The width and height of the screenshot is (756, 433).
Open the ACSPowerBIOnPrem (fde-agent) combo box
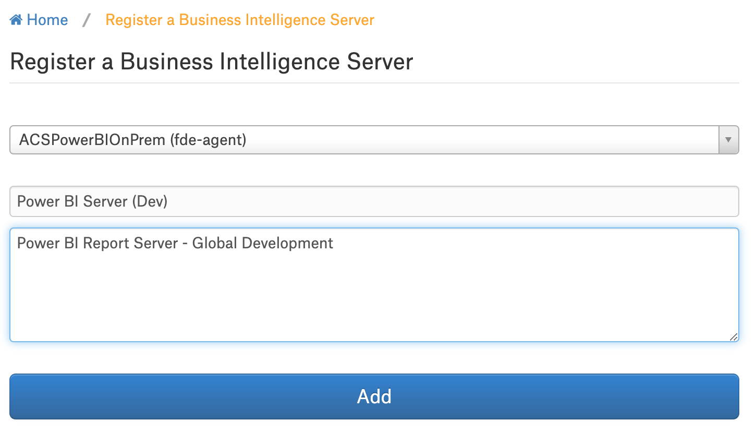coord(374,140)
